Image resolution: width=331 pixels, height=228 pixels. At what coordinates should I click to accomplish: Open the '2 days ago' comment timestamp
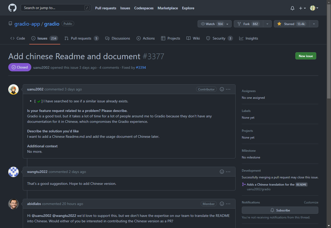pyautogui.click(x=77, y=172)
